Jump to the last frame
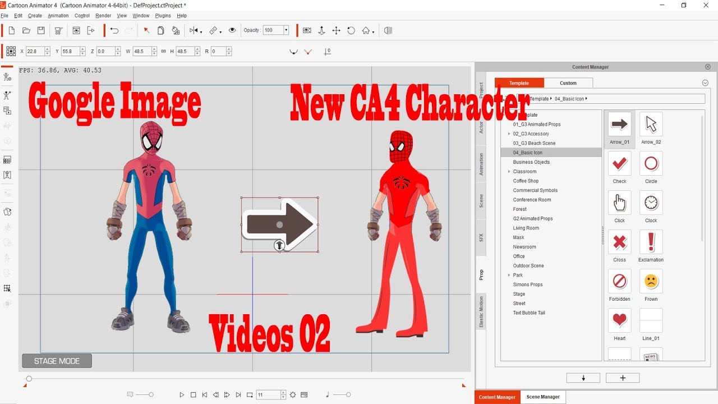 (x=238, y=395)
